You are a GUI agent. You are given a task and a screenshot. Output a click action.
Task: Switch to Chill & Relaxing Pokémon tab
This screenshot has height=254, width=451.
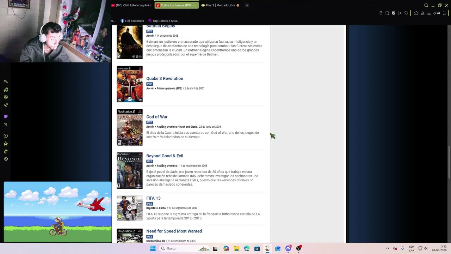click(132, 5)
